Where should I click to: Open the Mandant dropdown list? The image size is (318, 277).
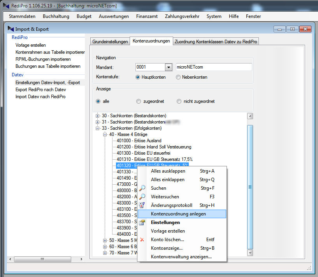[169, 67]
